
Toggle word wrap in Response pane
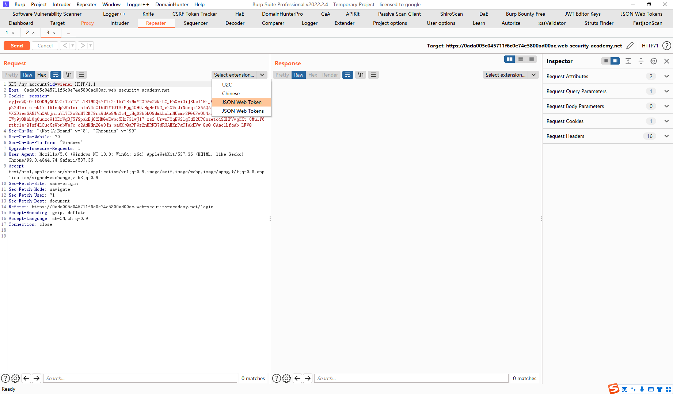coord(348,75)
